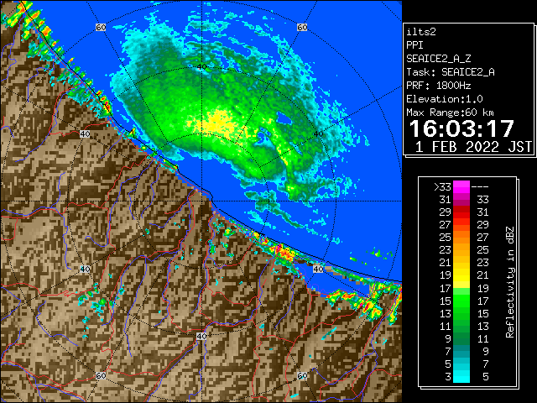Image resolution: width=537 pixels, height=403 pixels.
Task: Select the 'PPI' scan type text
Action: click(x=414, y=45)
